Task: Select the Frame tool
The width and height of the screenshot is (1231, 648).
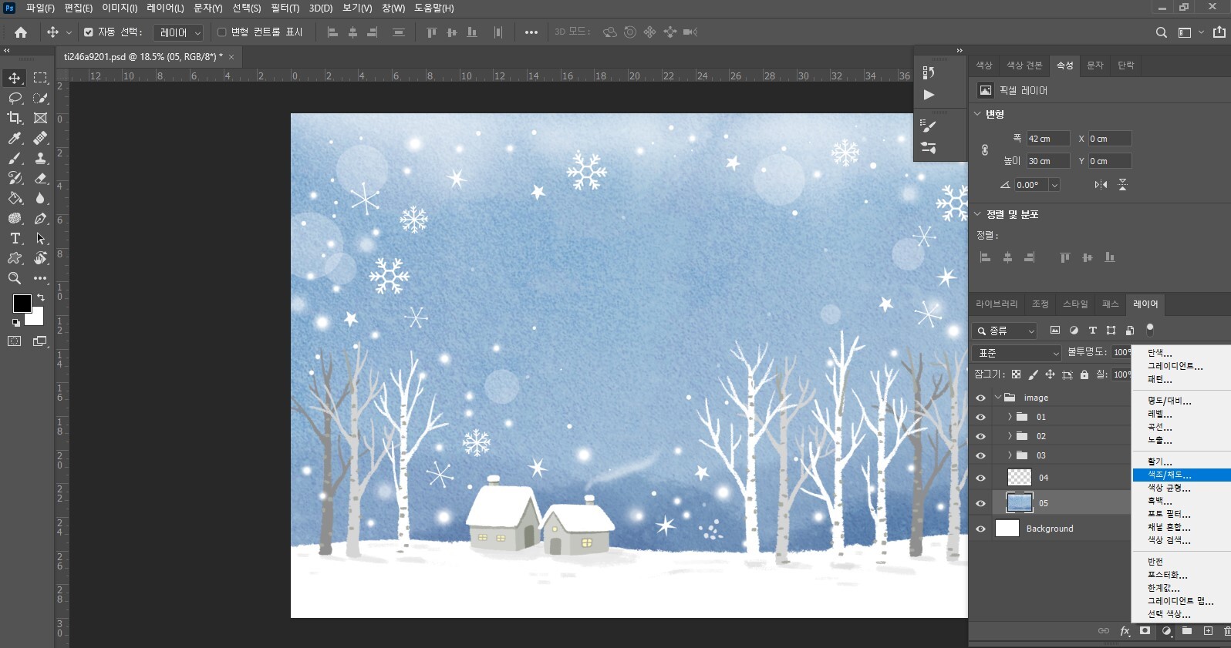Action: pyautogui.click(x=41, y=118)
